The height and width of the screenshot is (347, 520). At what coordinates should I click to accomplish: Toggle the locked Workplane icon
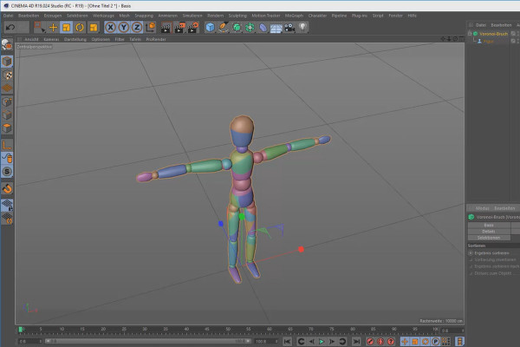[x=7, y=206]
